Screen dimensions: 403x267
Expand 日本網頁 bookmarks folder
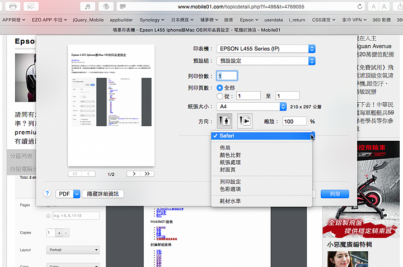[182, 20]
